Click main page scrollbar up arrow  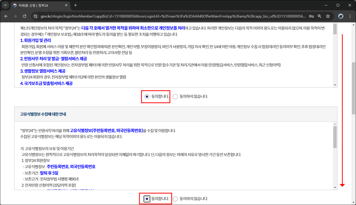pyautogui.click(x=353, y=24)
